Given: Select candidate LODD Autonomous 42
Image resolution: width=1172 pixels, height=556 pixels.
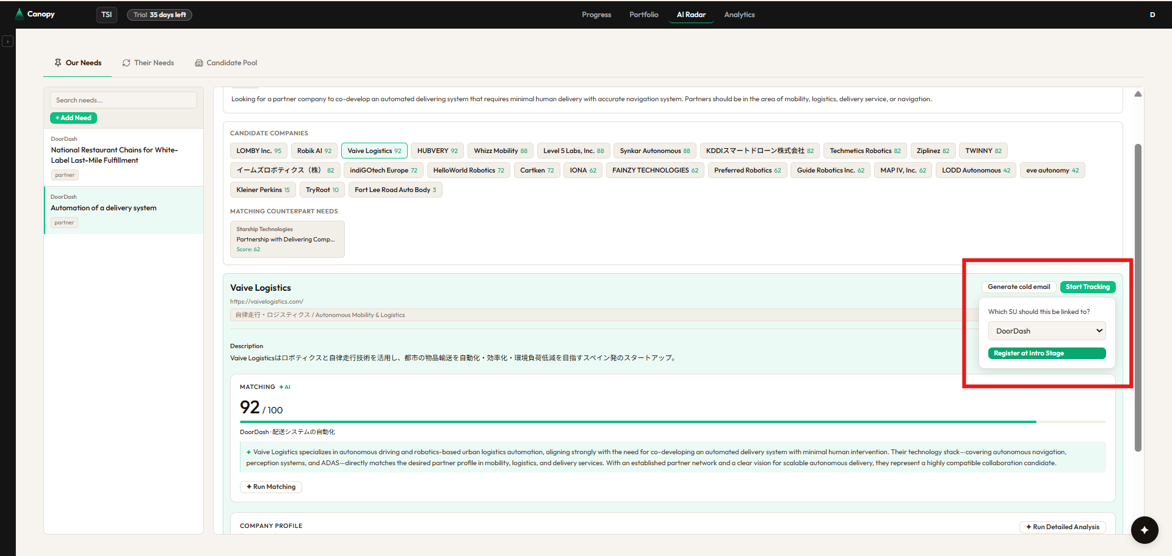Looking at the screenshot, I should pos(976,170).
